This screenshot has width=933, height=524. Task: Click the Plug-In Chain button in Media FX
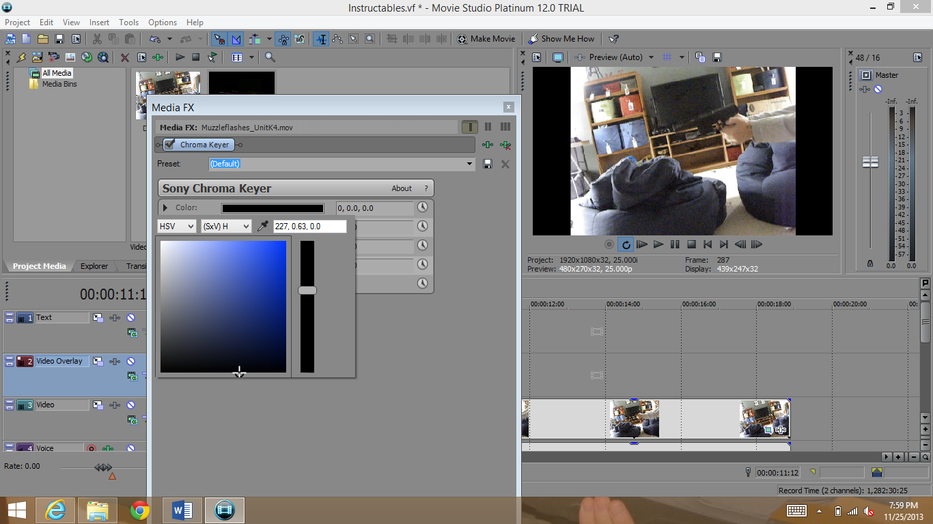pyautogui.click(x=487, y=145)
